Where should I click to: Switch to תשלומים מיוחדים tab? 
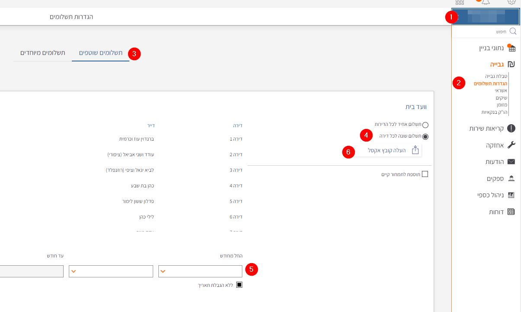point(42,53)
